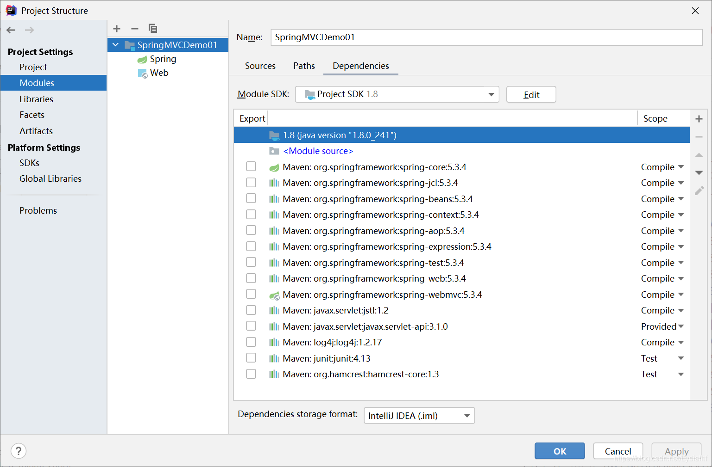This screenshot has width=712, height=467.
Task: Open Artifacts settings
Action: 36,131
